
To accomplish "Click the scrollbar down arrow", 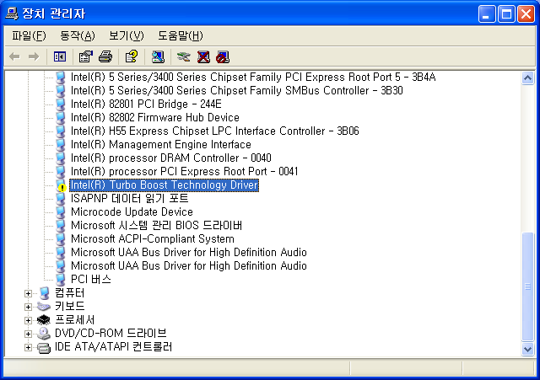I will coord(527,350).
